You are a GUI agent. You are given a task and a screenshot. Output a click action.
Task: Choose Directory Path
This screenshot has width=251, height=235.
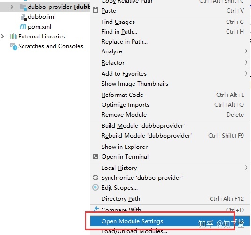pos(170,199)
